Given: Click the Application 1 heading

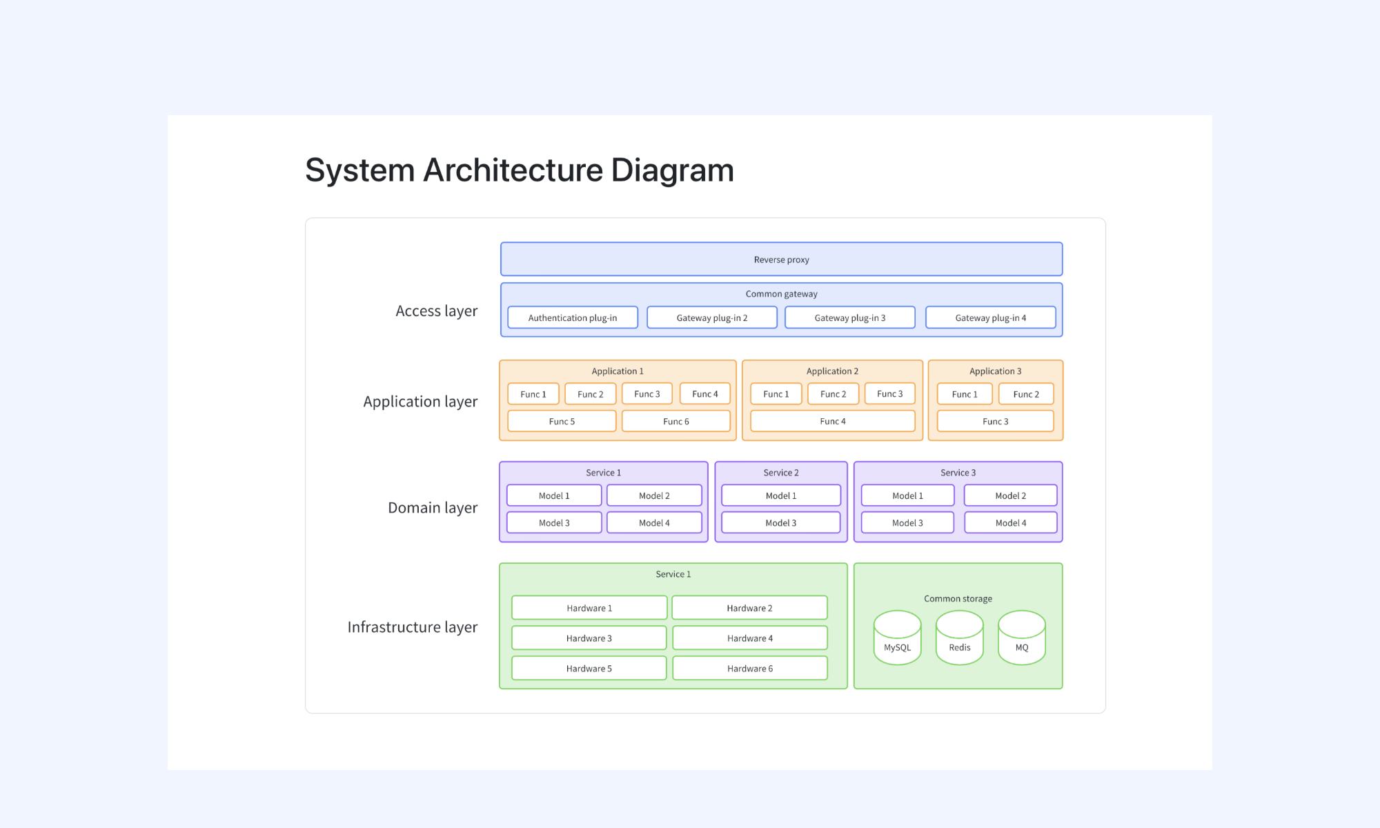Looking at the screenshot, I should (618, 371).
